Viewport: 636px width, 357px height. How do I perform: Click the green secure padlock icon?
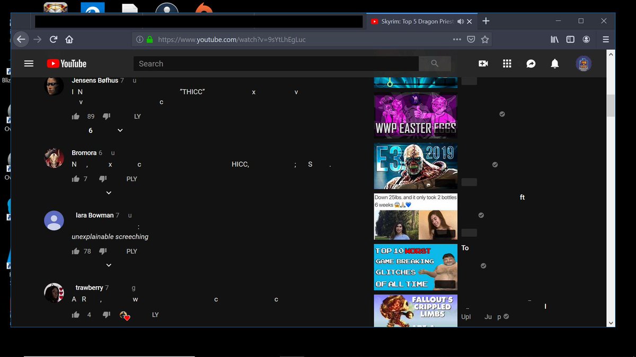point(149,39)
